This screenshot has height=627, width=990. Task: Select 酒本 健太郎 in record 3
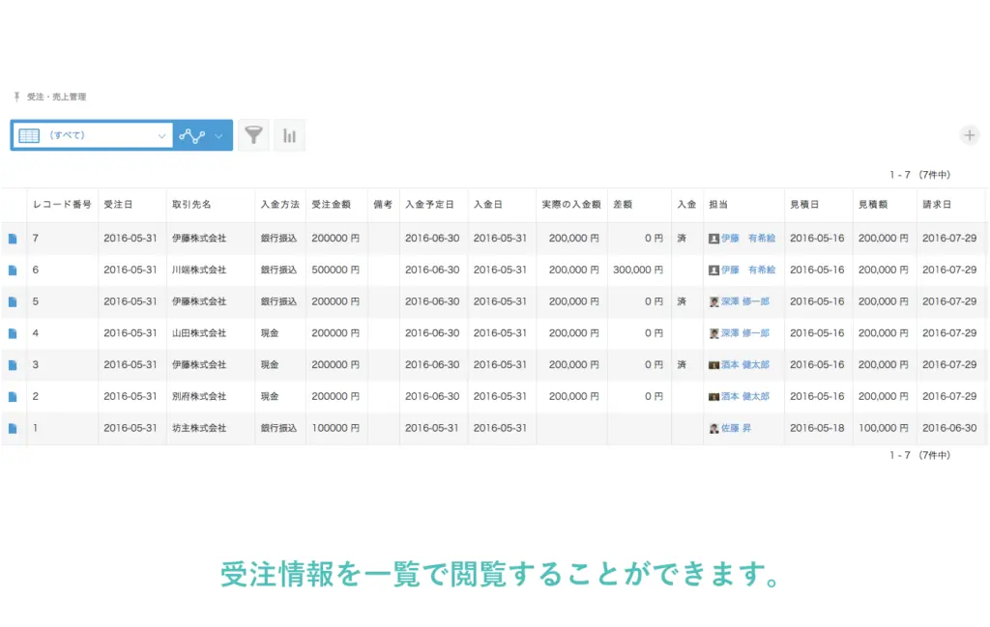coord(742,364)
